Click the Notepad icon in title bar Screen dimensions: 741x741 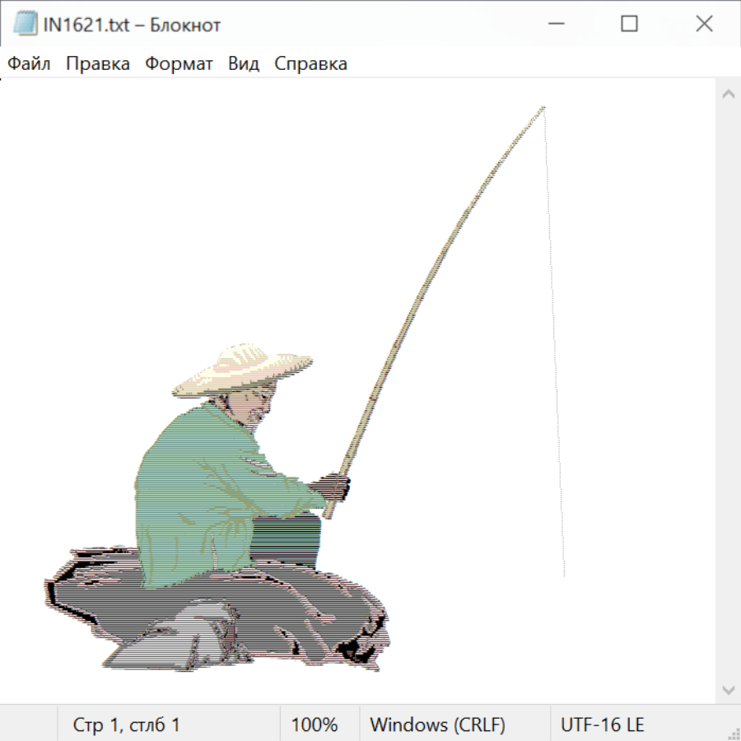tap(26, 25)
